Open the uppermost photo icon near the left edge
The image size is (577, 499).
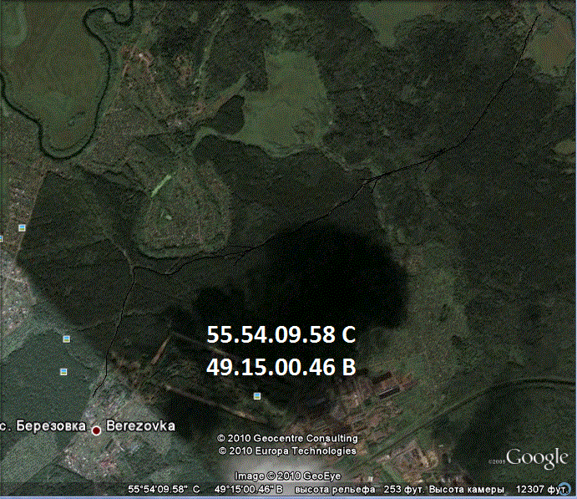click(21, 227)
